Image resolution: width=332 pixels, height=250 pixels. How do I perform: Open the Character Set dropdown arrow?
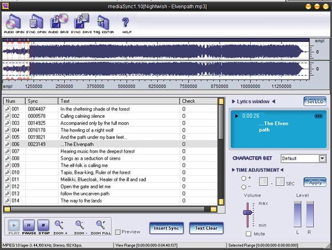[x=322, y=158]
